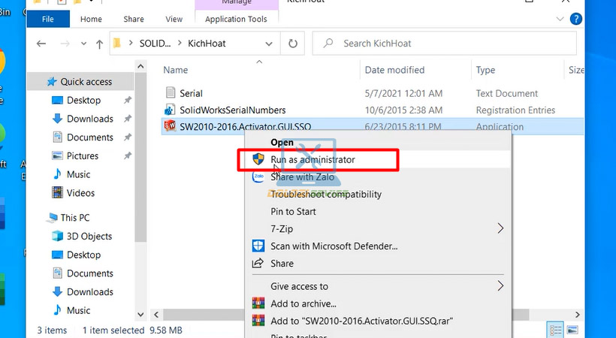
Task: Go up one folder level
Action: click(x=99, y=44)
